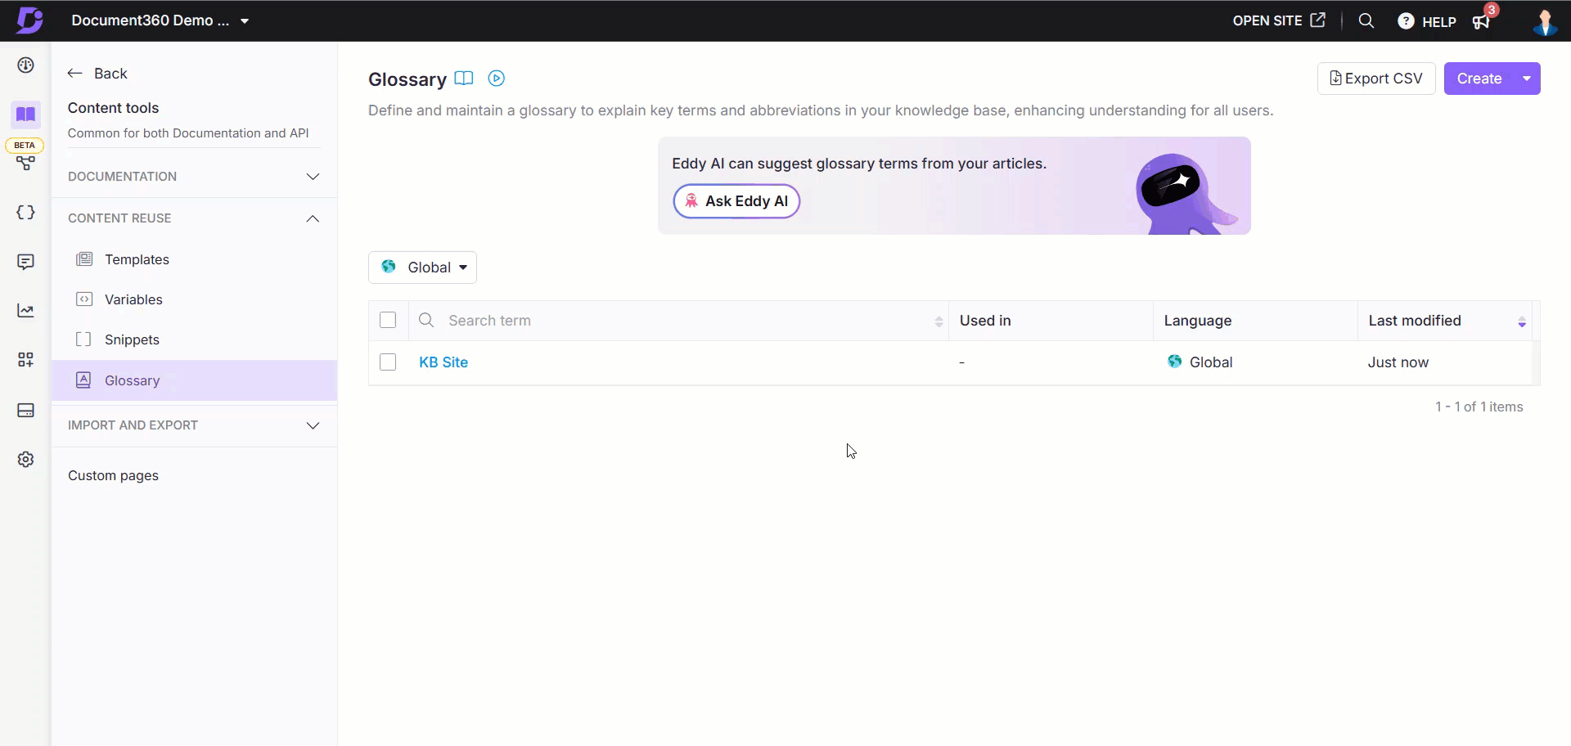1571x746 pixels.
Task: Open the BETA workflow icon in left rail
Action: [x=26, y=163]
